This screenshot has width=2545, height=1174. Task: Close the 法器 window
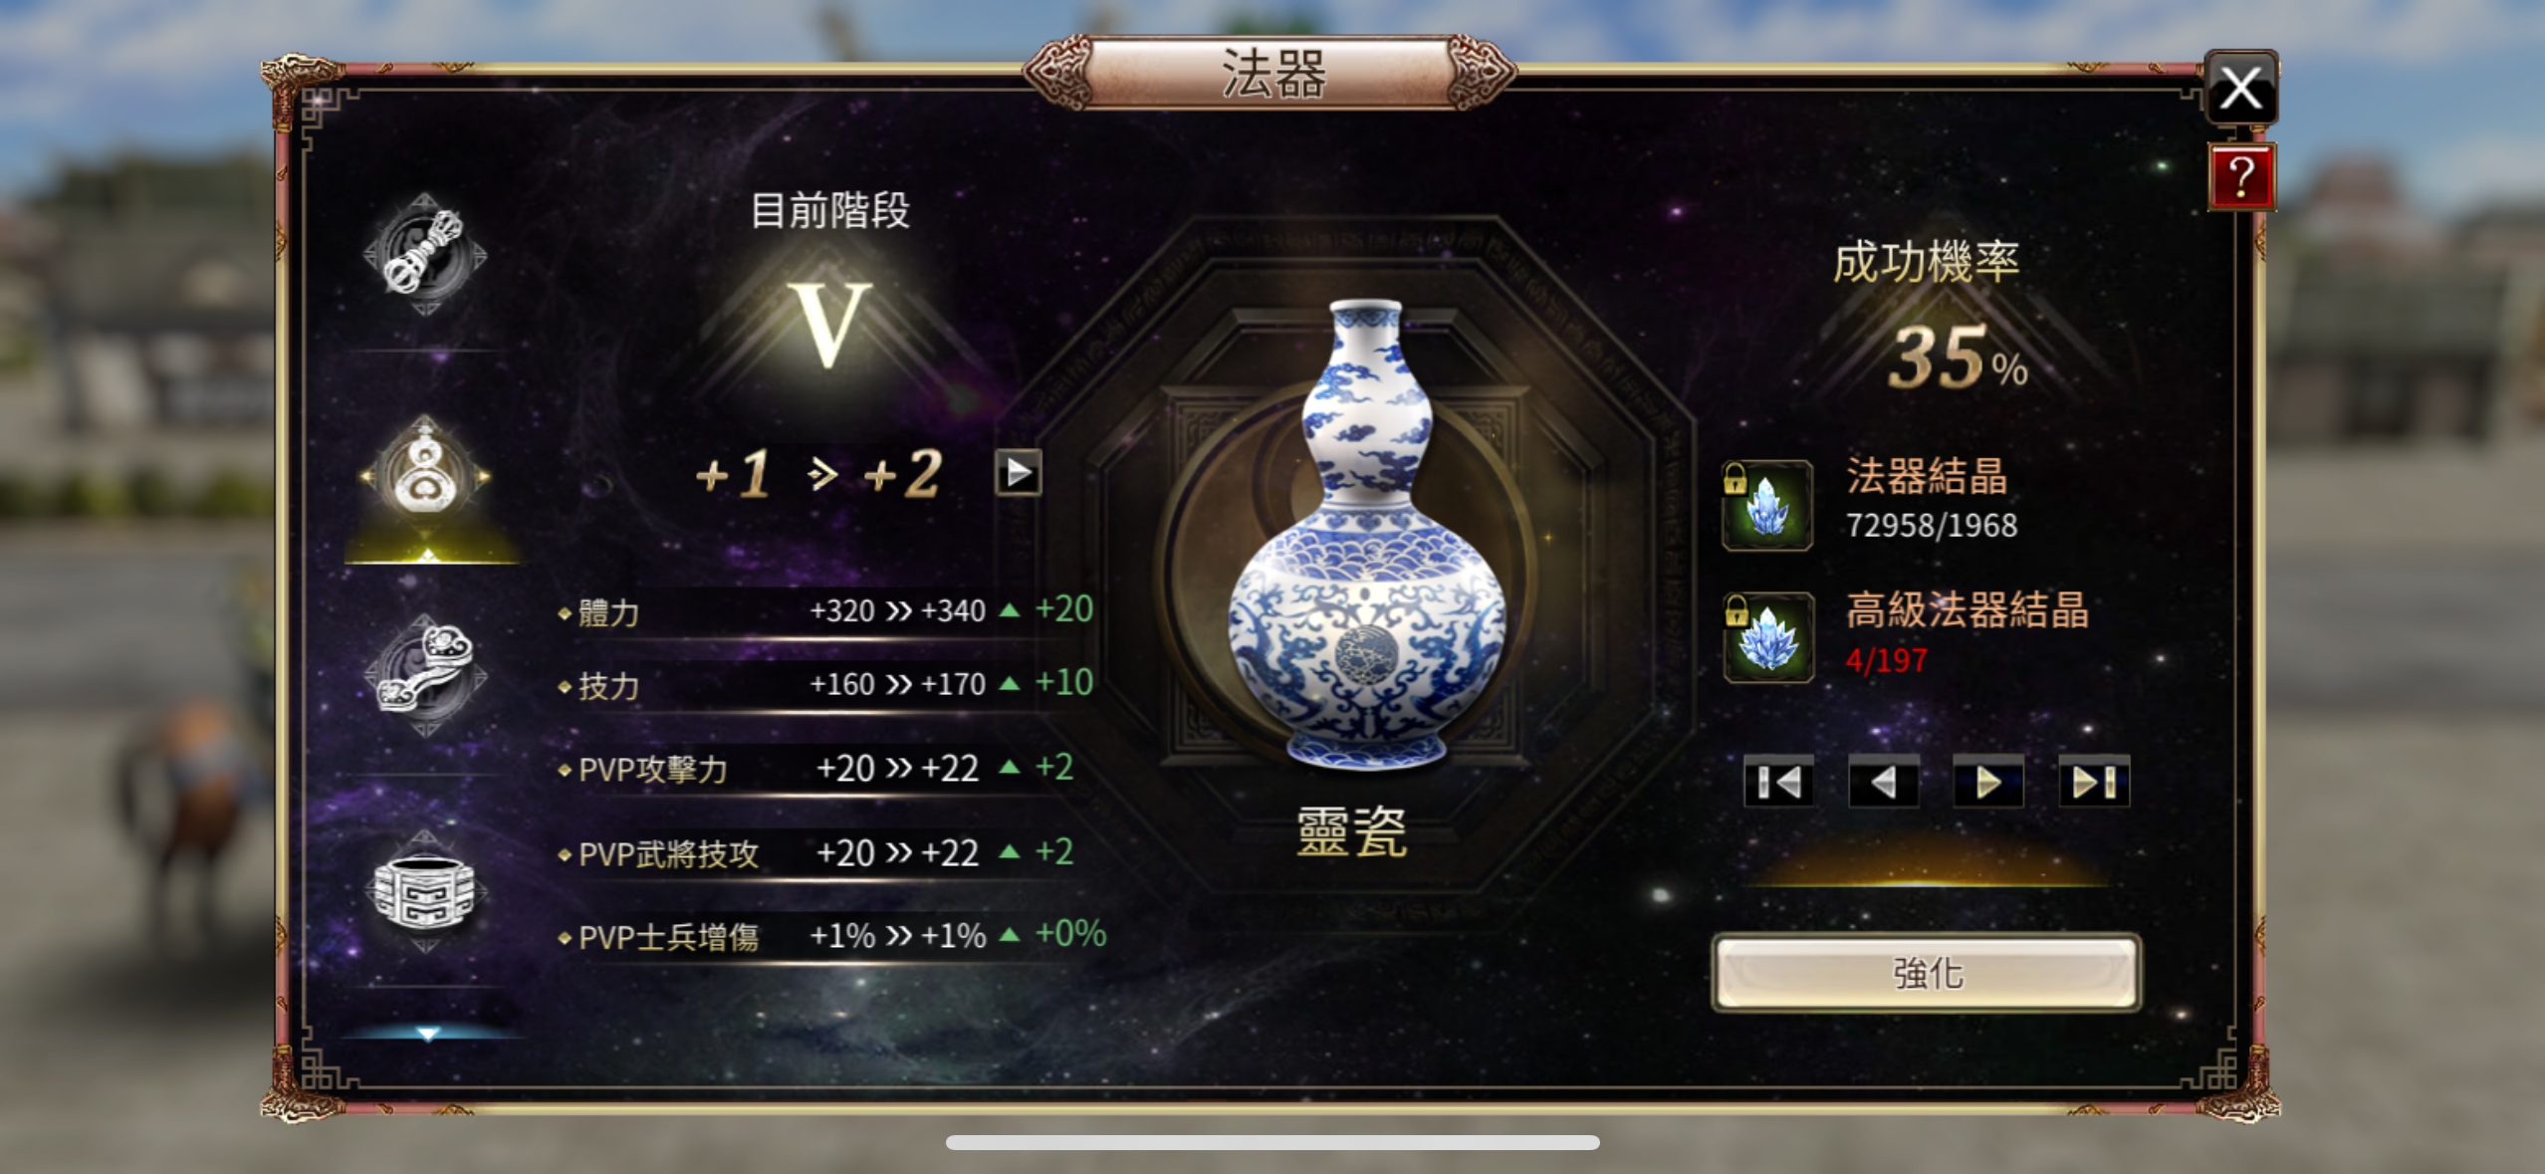coord(2240,88)
